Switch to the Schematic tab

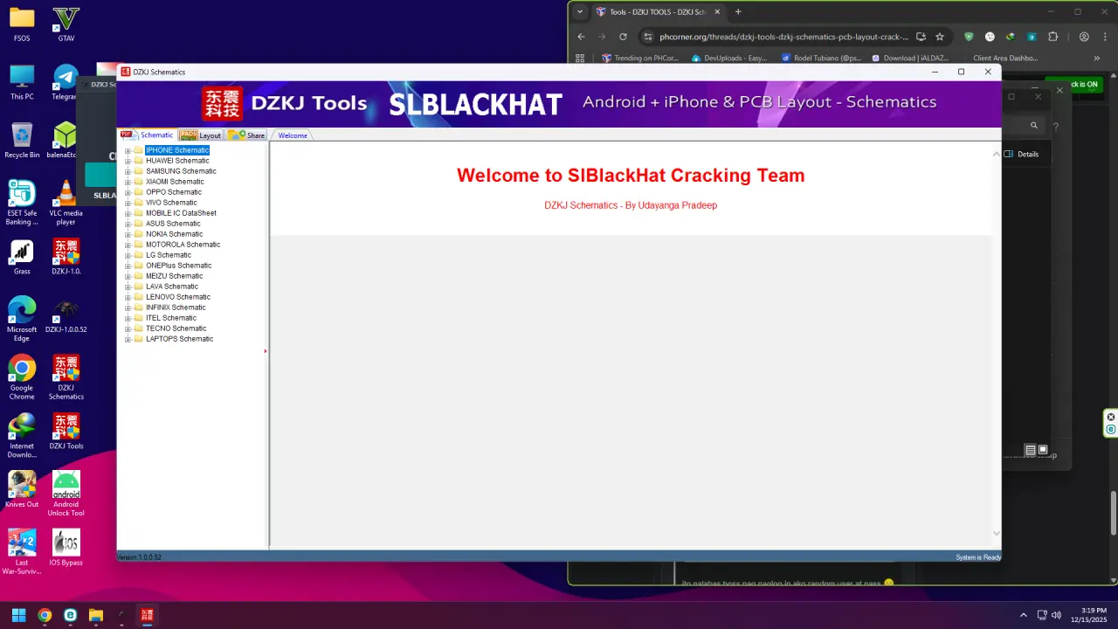pos(148,135)
